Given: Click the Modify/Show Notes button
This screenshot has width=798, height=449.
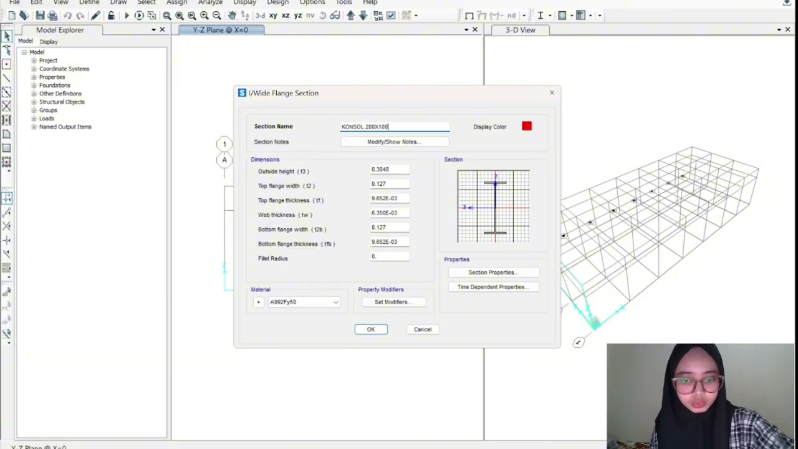Looking at the screenshot, I should click(394, 142).
